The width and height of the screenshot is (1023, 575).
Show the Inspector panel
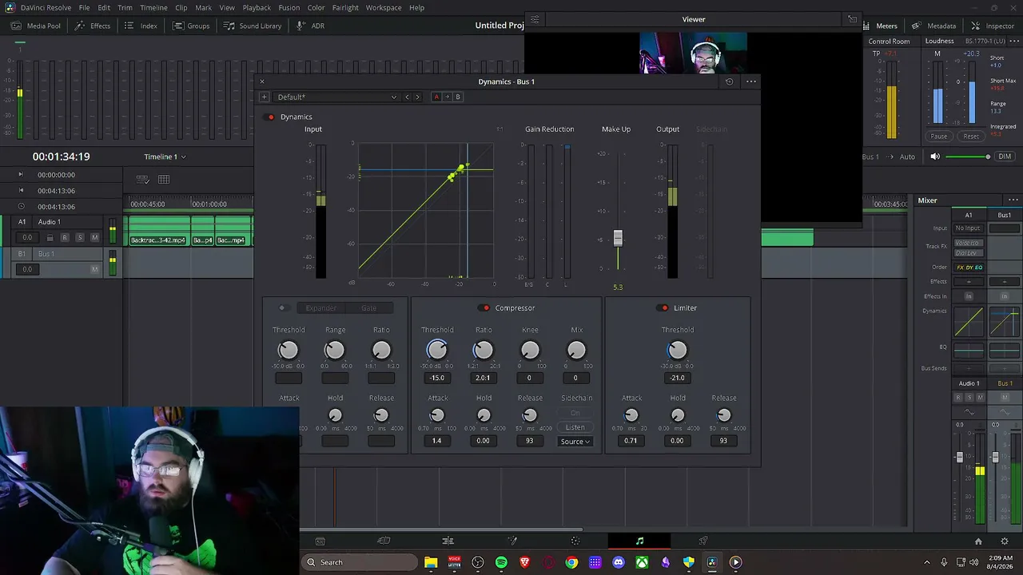tap(993, 26)
